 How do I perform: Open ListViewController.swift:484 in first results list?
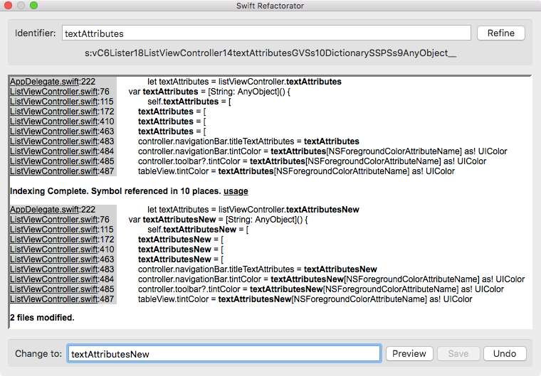62,151
